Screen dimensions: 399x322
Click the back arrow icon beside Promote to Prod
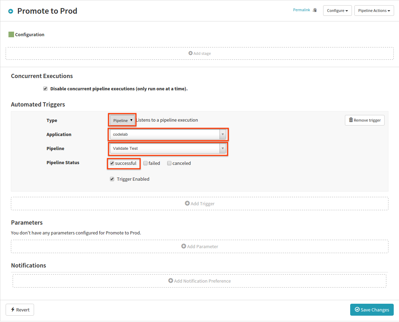pyautogui.click(x=11, y=11)
